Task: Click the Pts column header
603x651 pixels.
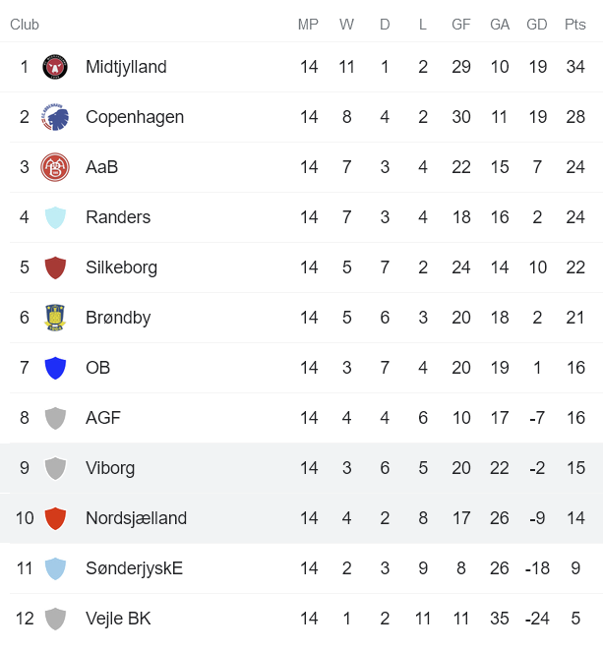Action: [575, 25]
